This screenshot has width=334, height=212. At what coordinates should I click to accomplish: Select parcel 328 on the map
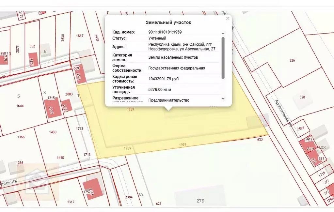[x=302, y=97]
